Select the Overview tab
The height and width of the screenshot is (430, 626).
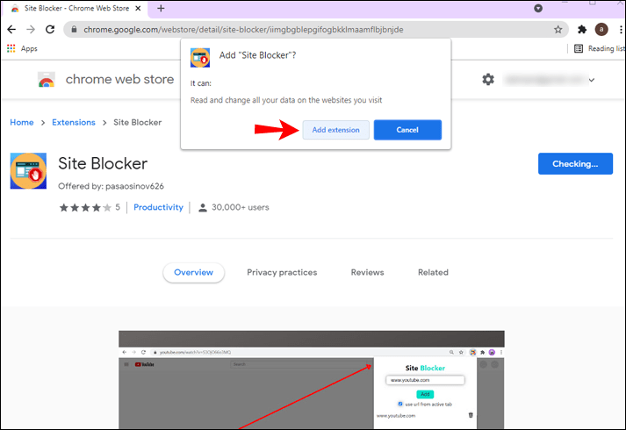point(194,272)
